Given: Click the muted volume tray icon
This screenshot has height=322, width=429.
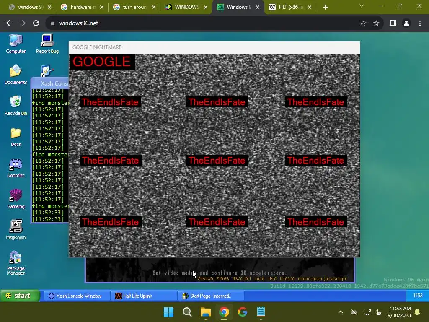Looking at the screenshot, I should (378, 312).
